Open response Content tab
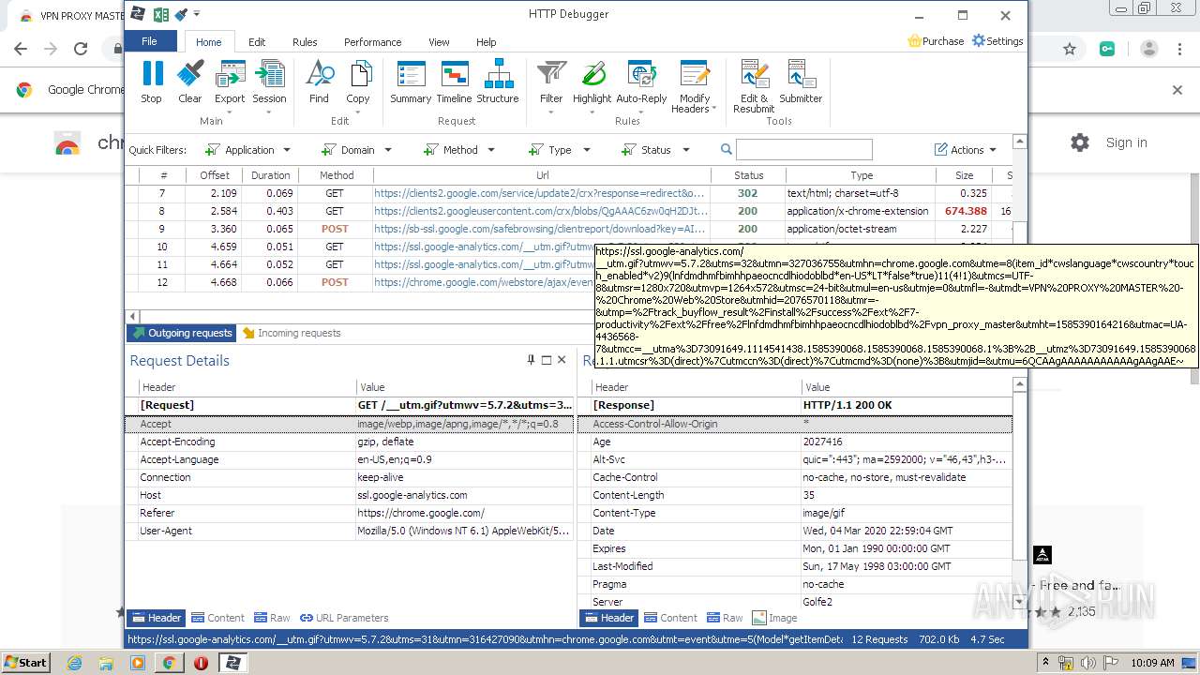Screen dimensions: 1200x675 pyautogui.click(x=669, y=618)
